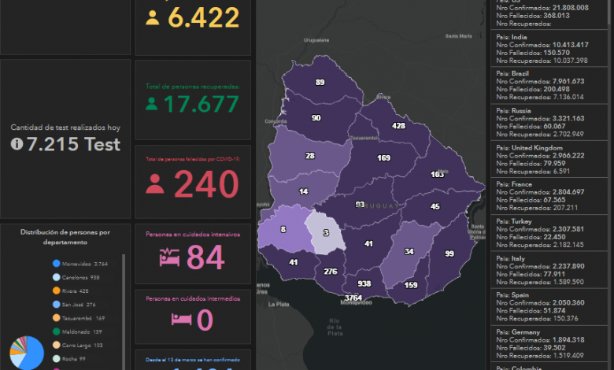This screenshot has height=370, width=614.
Task: Select the Maldonado green legend swatch
Action: (x=57, y=331)
